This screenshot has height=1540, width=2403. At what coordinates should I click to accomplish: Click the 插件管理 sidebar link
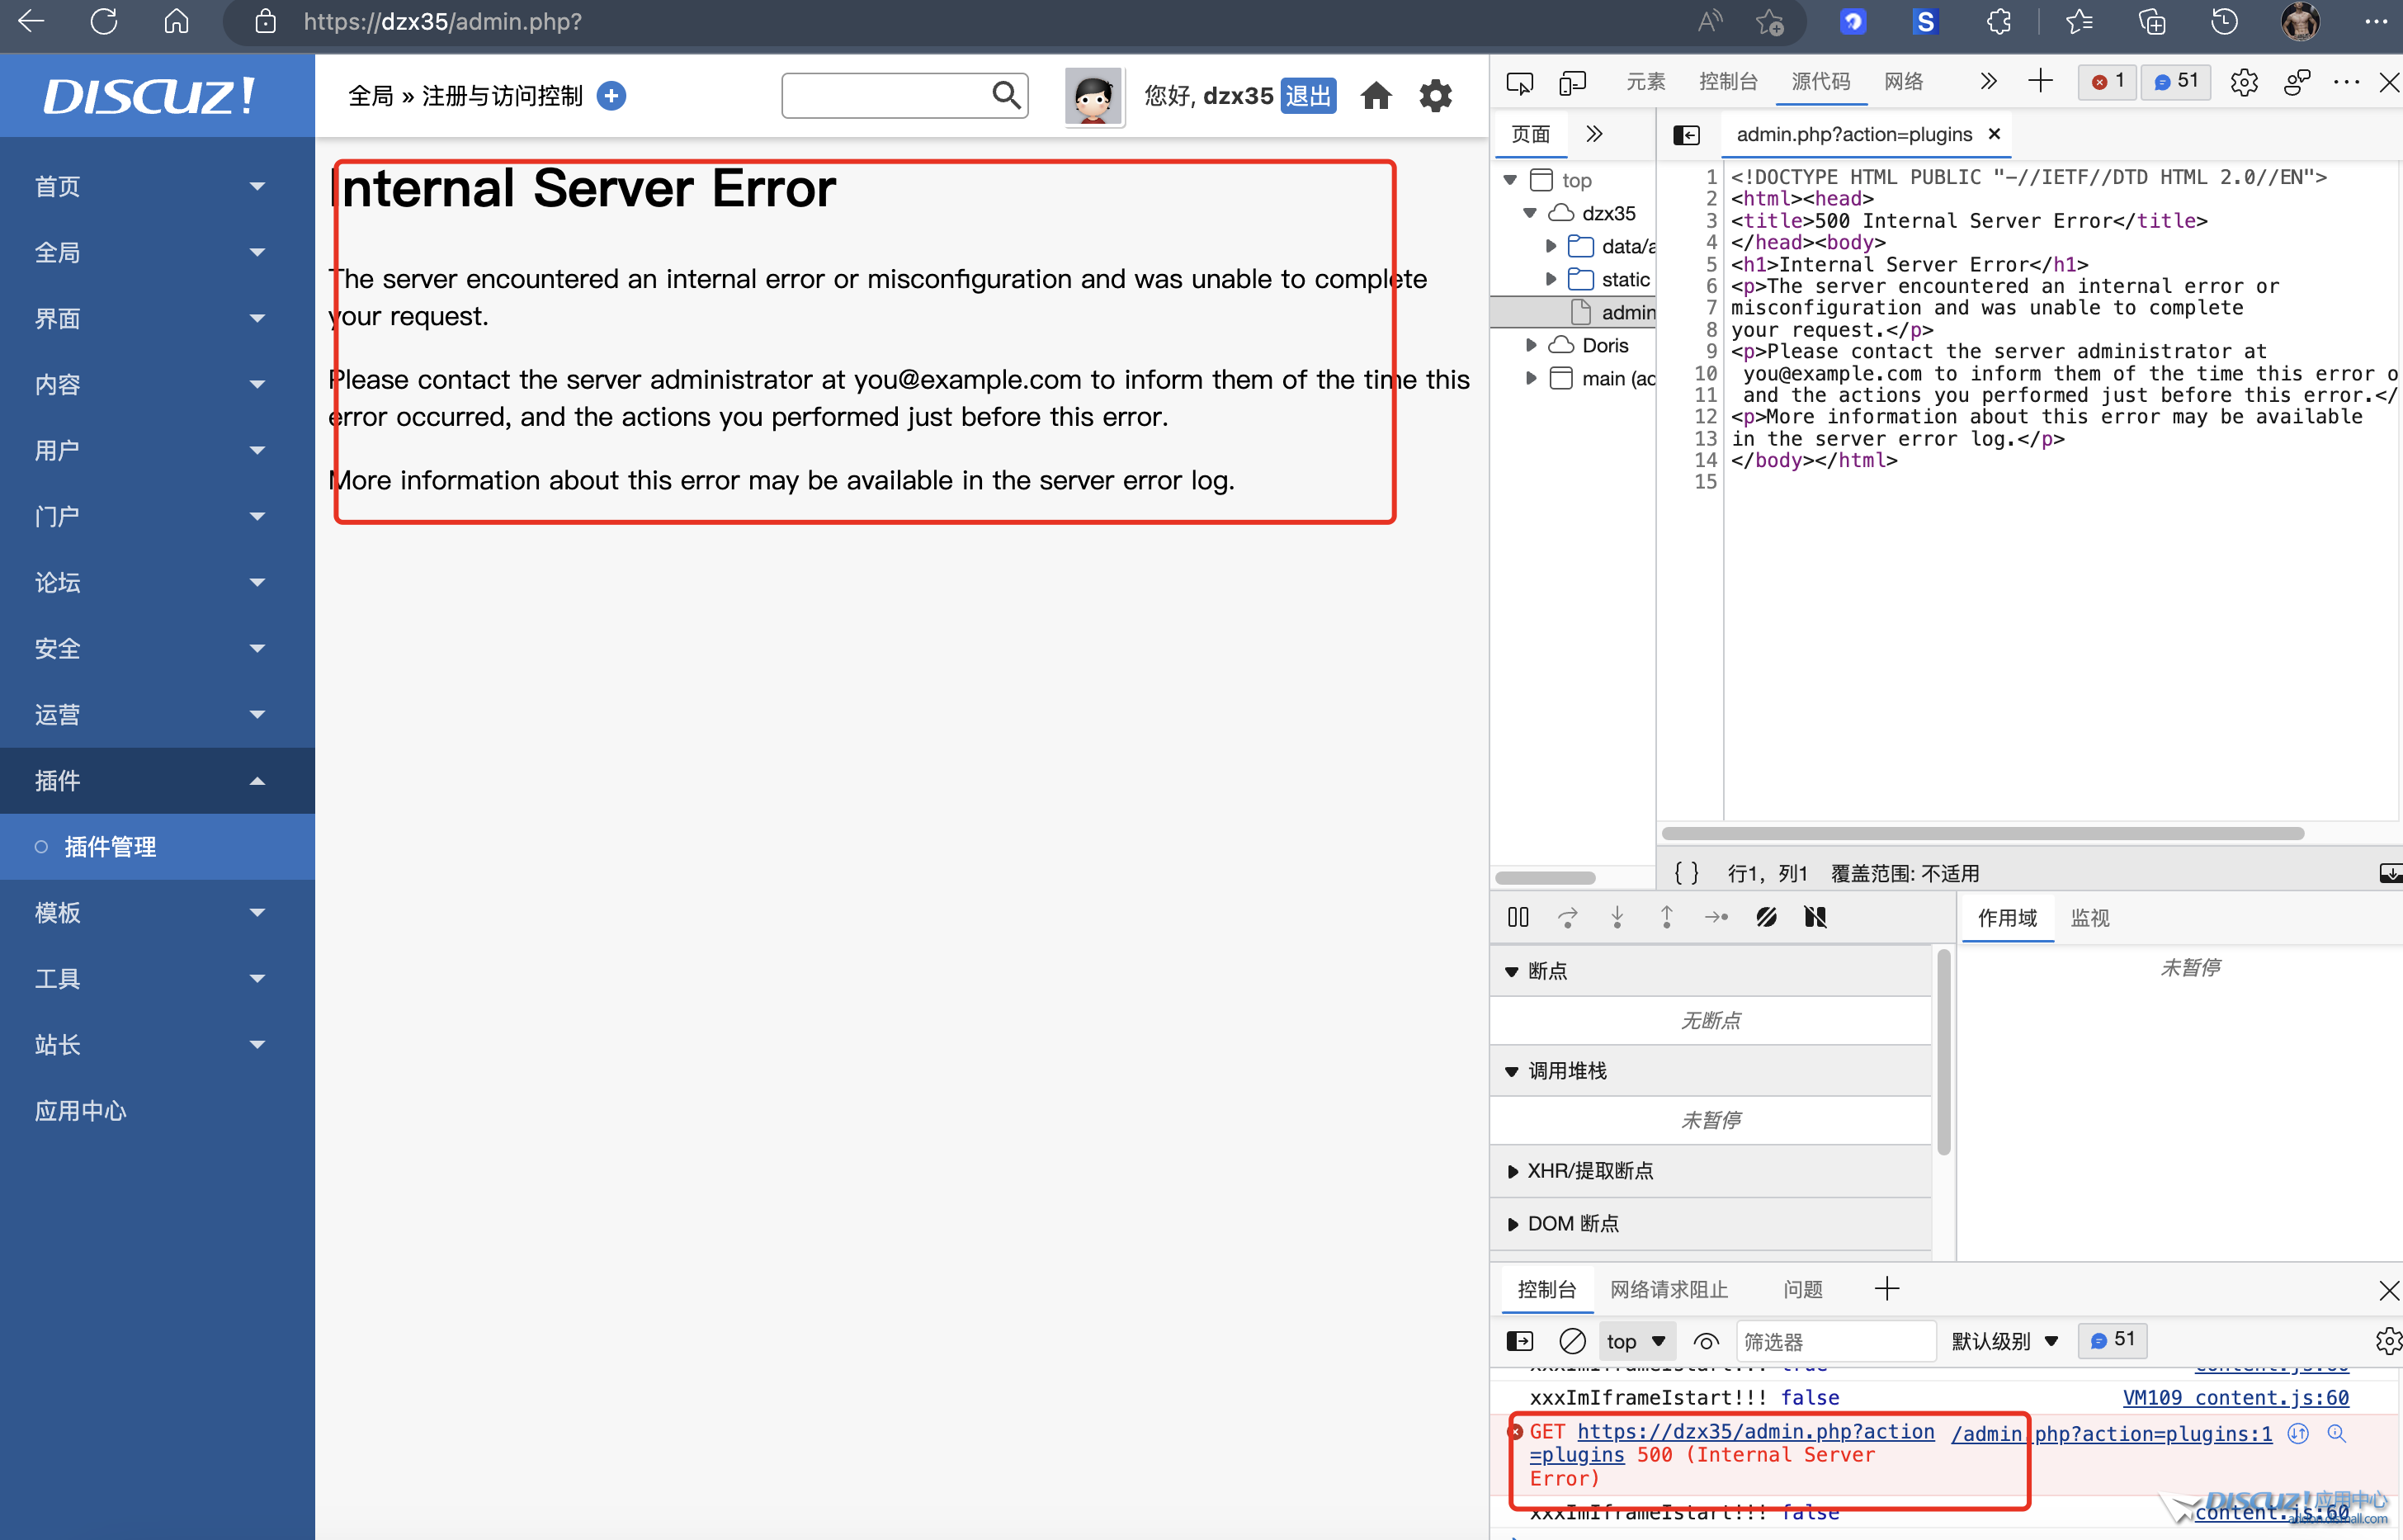(x=110, y=847)
